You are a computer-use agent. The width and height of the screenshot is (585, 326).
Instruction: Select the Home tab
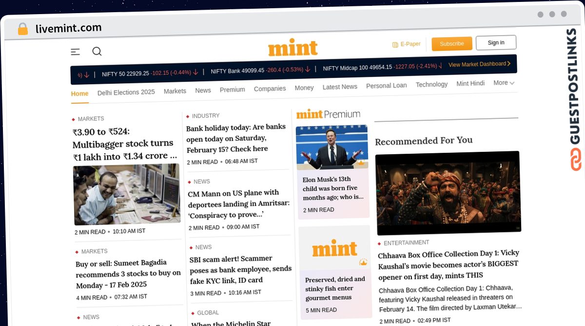[80, 94]
